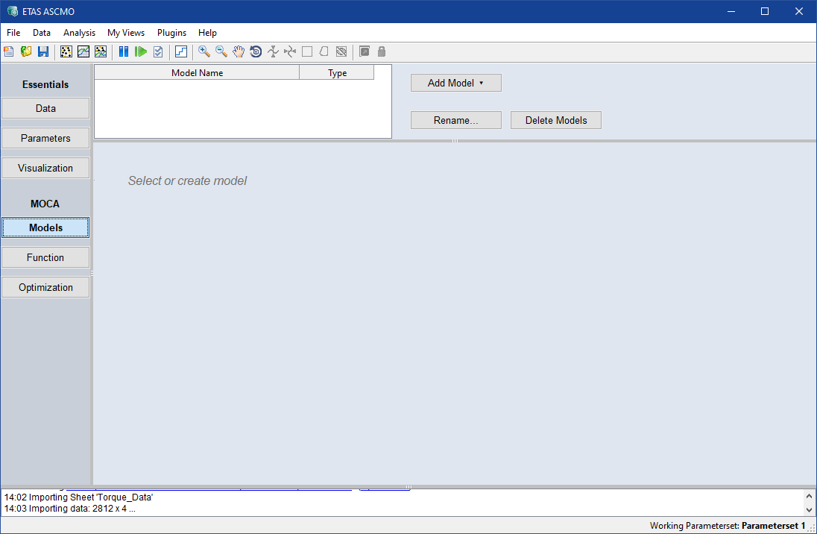
Task: Click the green Play toolbar icon
Action: [141, 51]
